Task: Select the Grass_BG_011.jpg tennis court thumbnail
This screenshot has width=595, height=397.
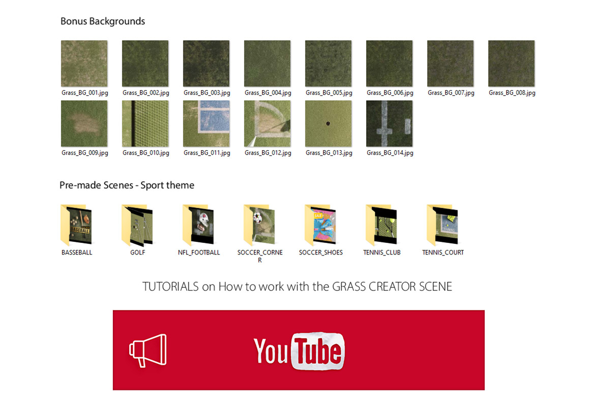Action: pyautogui.click(x=206, y=124)
